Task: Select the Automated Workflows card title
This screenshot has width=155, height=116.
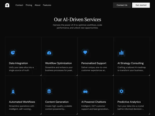Action: (x=22, y=102)
